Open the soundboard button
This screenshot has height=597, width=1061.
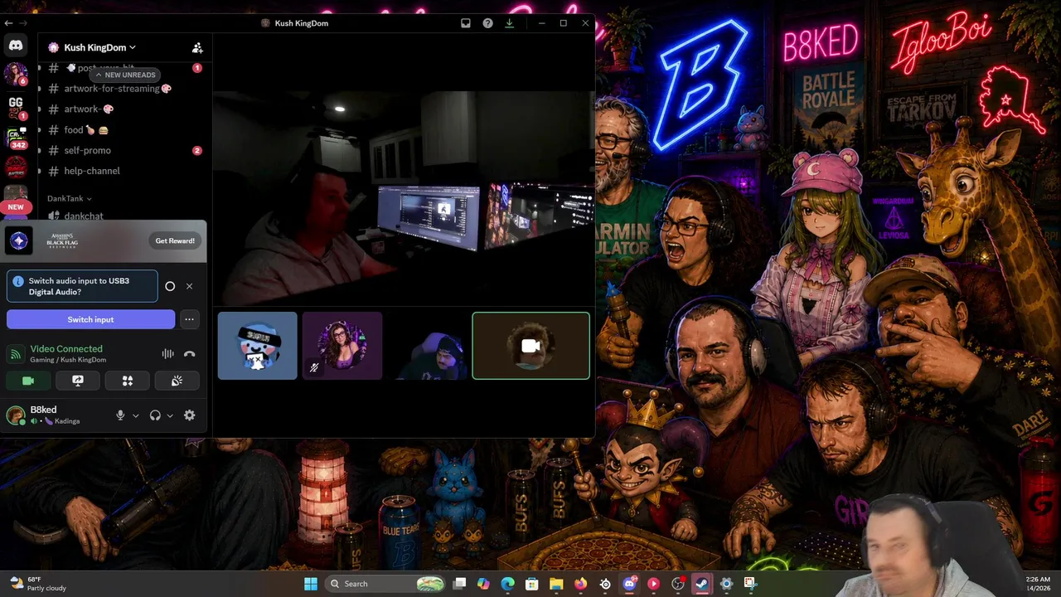[177, 381]
